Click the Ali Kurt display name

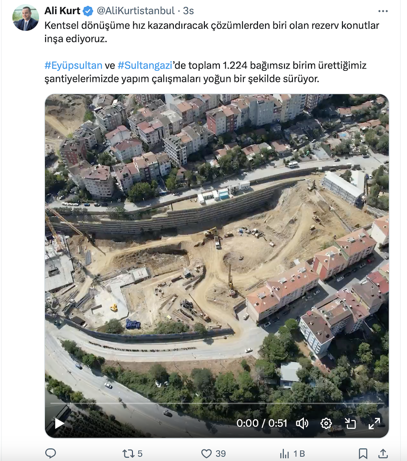pos(62,11)
